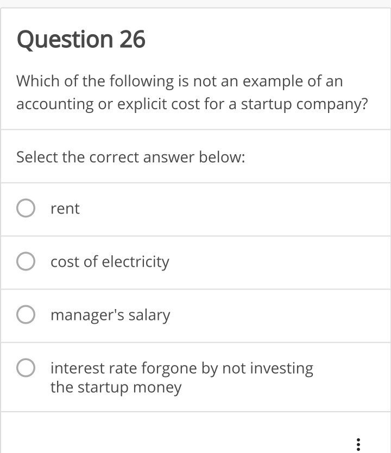
Task: Click the "Question 26" heading
Action: (x=81, y=40)
